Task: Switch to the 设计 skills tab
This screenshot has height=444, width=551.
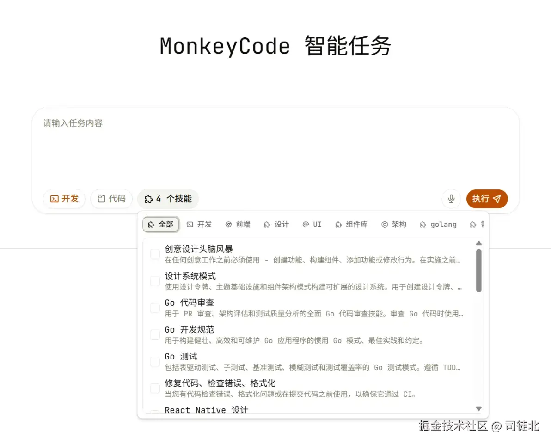Action: point(276,225)
